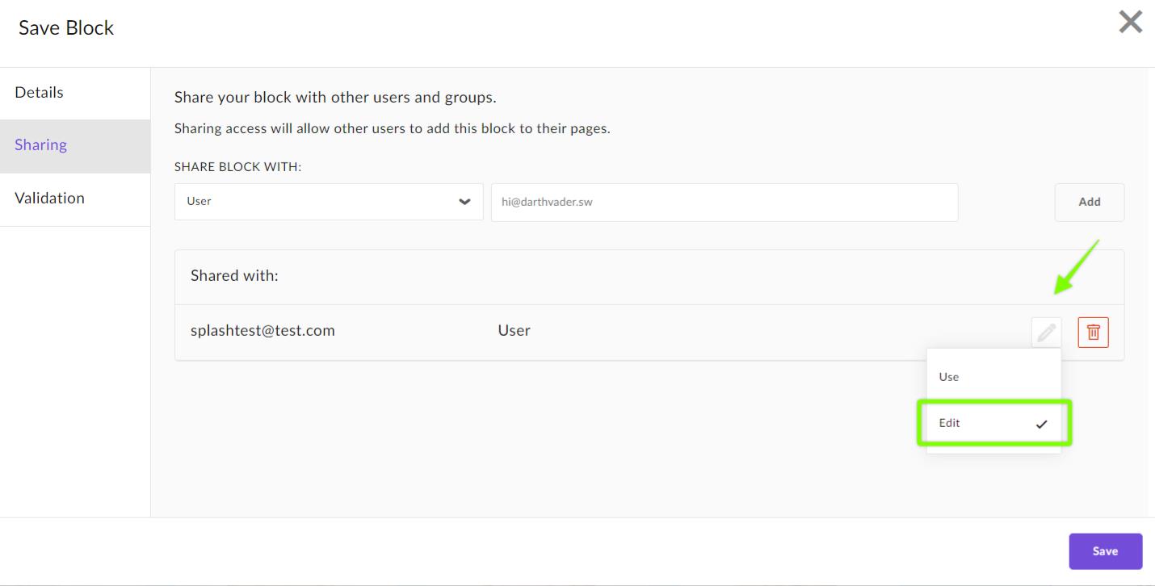Screen dimensions: 1155x586
Task: Delete splashtest@test.com share with trash icon
Action: coord(1093,332)
